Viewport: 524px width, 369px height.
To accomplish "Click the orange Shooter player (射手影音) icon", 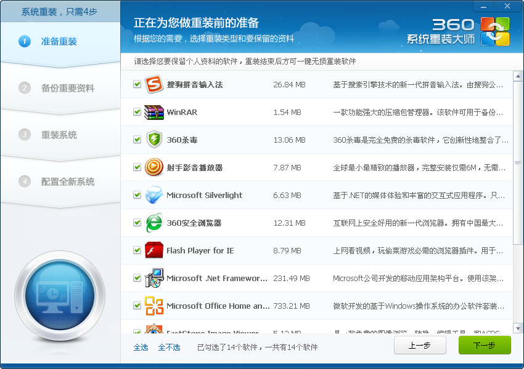I will (x=154, y=167).
